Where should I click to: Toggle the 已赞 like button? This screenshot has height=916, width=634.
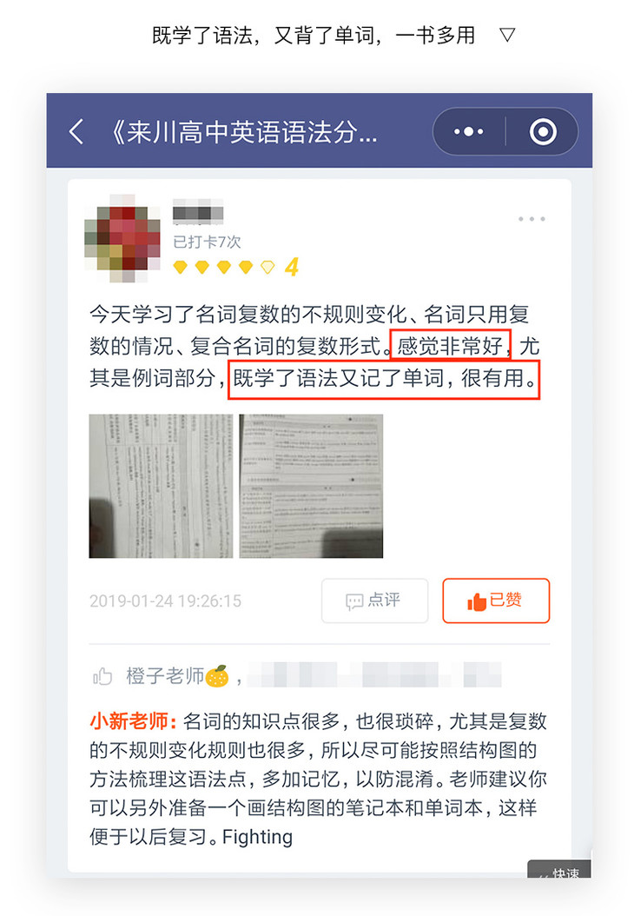pyautogui.click(x=496, y=601)
